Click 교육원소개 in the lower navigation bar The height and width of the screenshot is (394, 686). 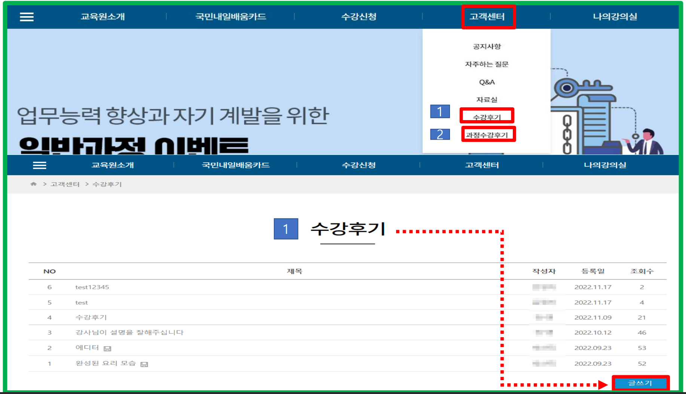coord(113,165)
